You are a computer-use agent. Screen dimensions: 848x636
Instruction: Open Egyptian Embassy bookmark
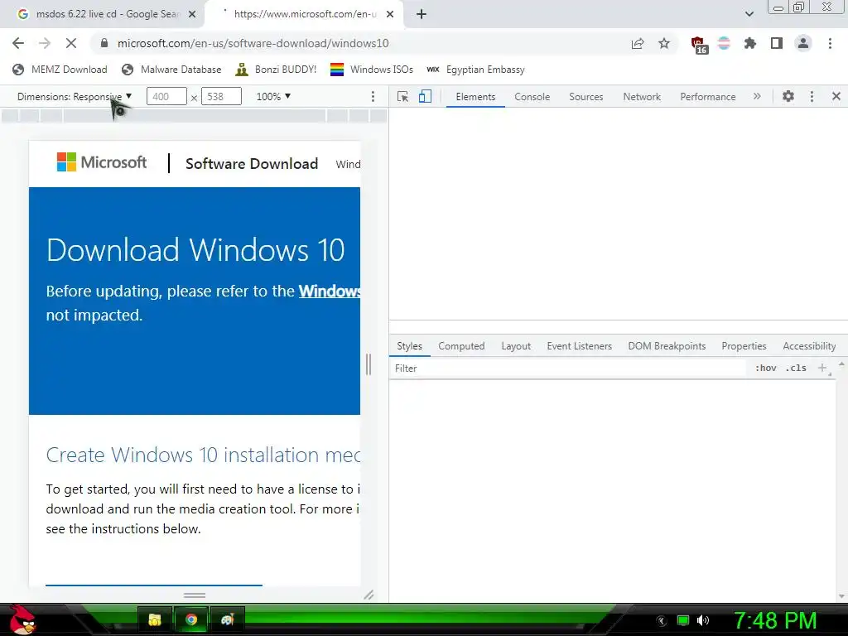(475, 70)
